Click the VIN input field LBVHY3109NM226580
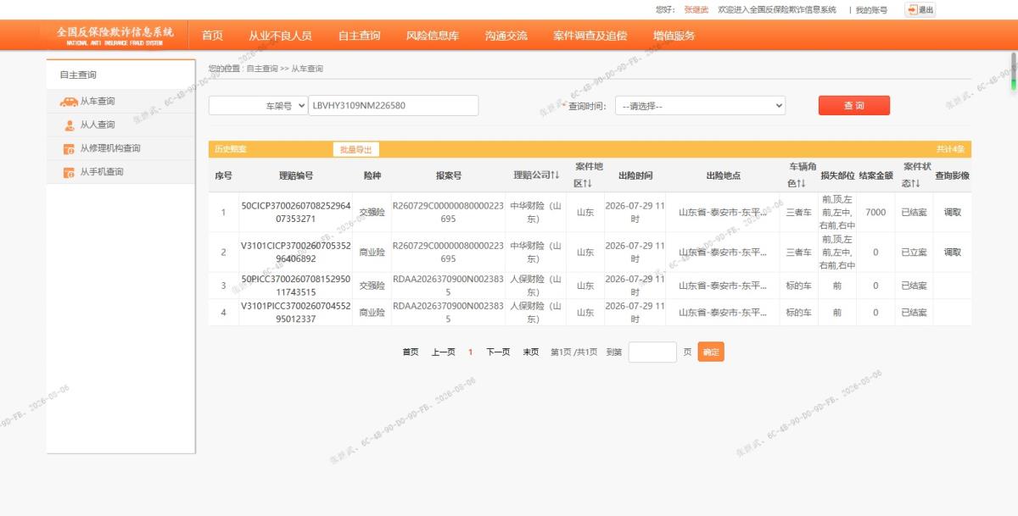Viewport: 1018px width, 516px height. click(x=394, y=106)
